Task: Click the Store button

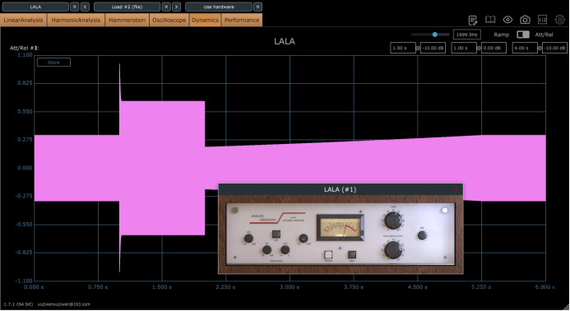Action: point(53,63)
